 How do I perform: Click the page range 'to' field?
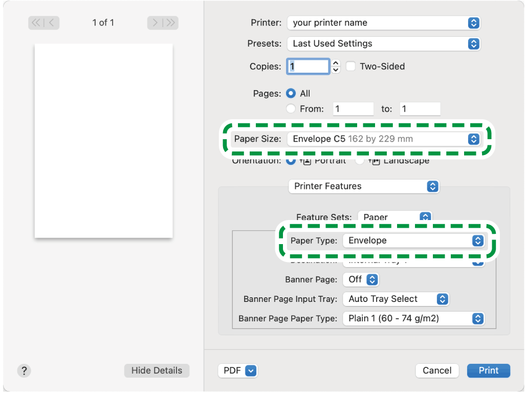pyautogui.click(x=420, y=109)
